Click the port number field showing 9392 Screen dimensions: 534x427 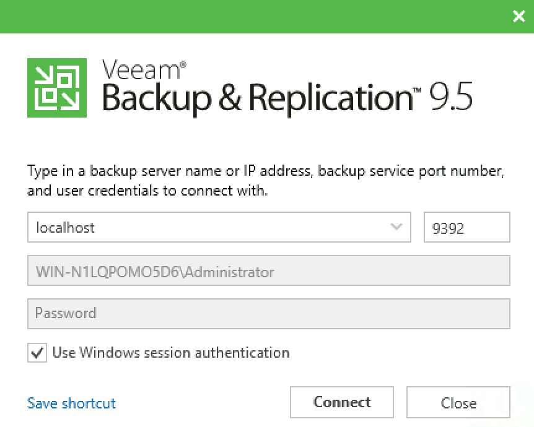click(x=466, y=227)
